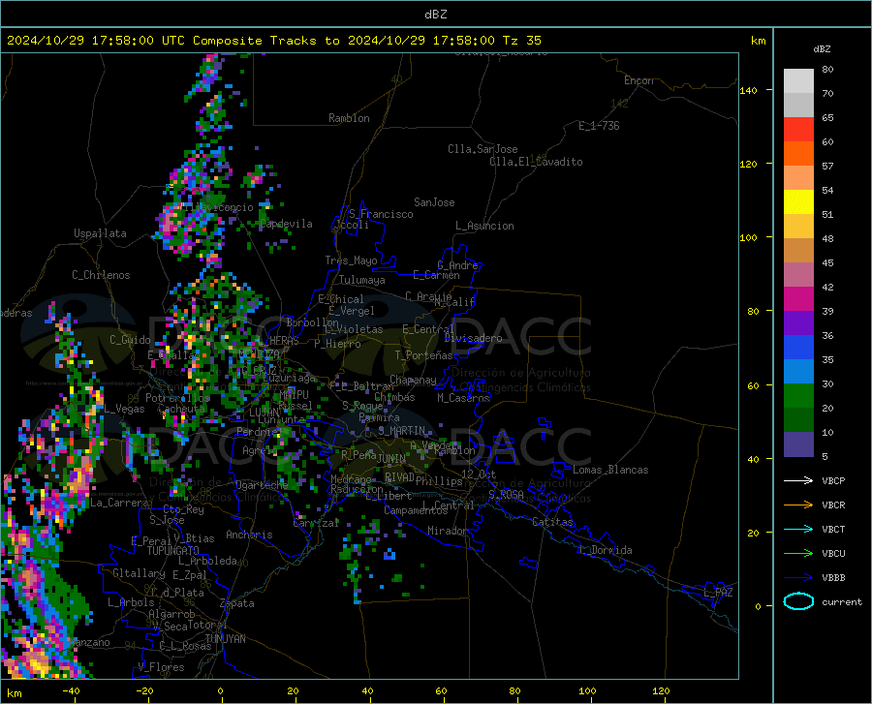Click the green VBCU arrow icon in the legend

click(798, 554)
